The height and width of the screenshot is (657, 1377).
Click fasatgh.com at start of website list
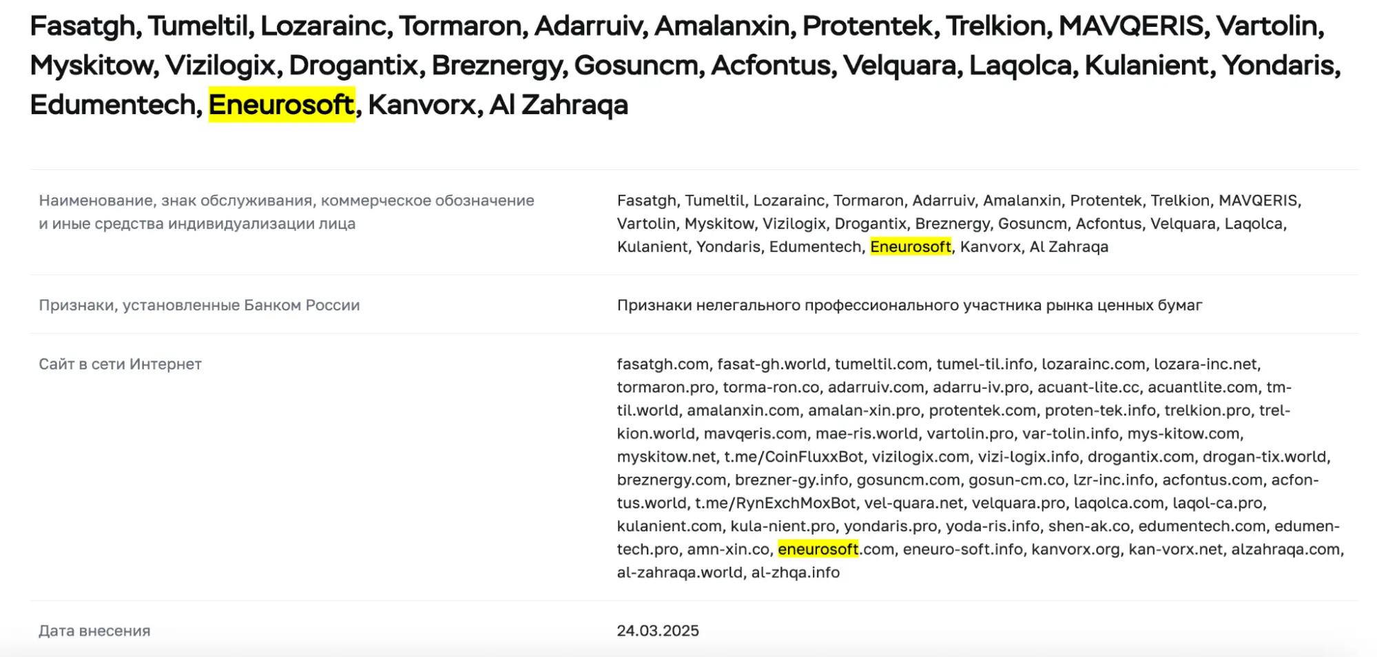[x=663, y=365]
